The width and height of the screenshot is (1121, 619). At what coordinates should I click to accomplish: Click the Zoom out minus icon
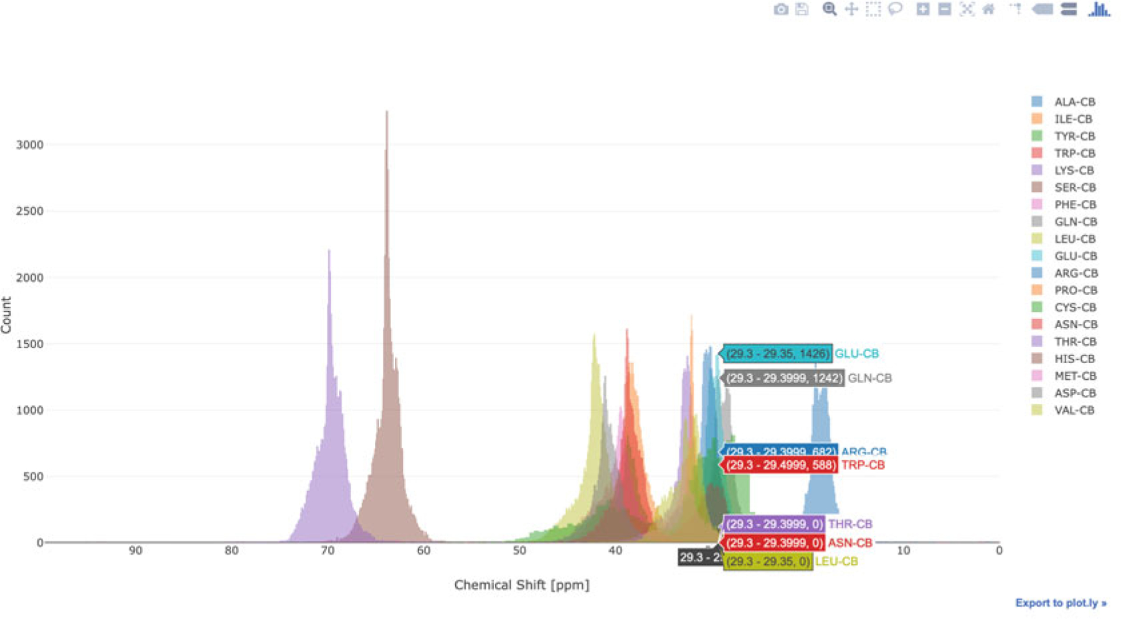point(945,9)
